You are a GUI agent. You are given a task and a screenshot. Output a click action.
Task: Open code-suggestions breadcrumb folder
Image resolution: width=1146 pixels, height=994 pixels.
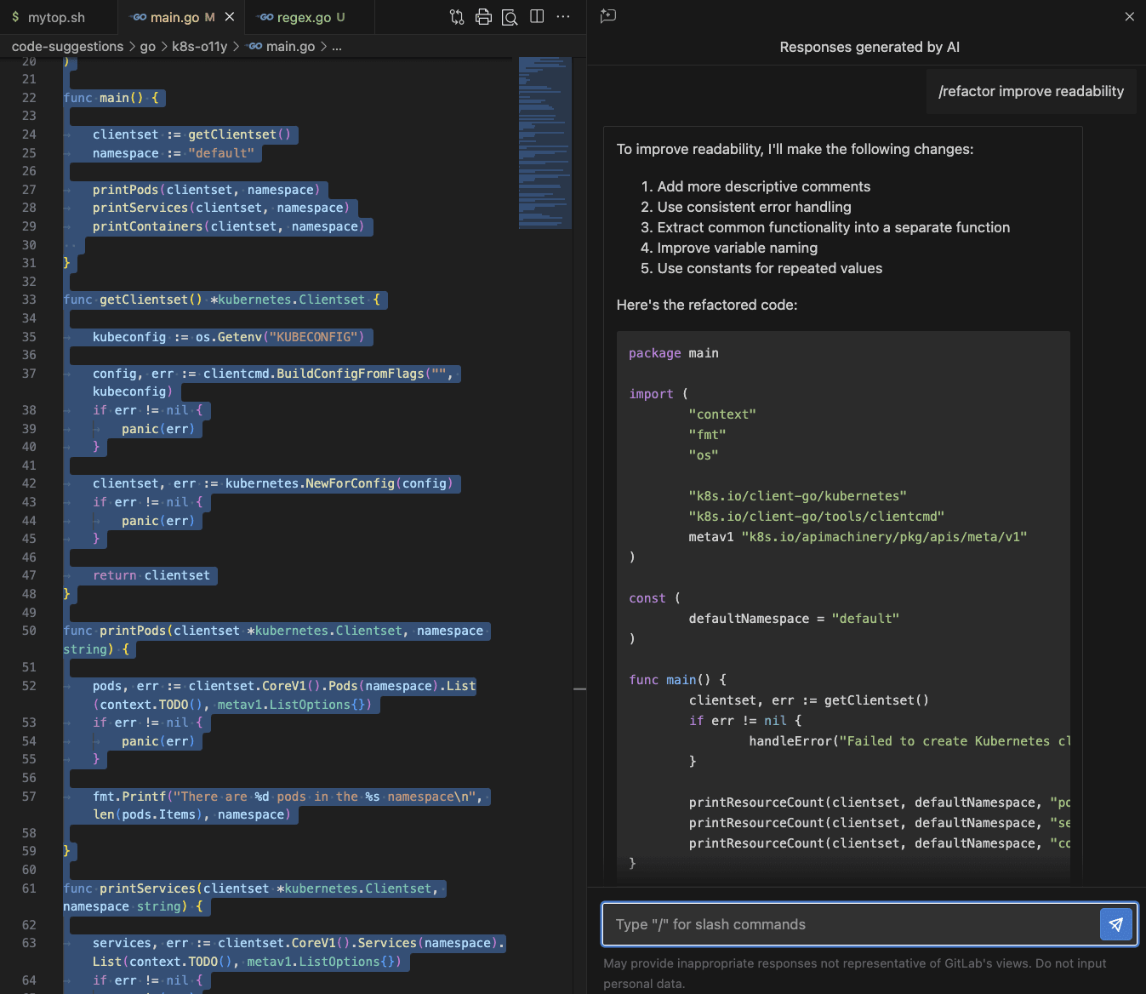[x=67, y=46]
